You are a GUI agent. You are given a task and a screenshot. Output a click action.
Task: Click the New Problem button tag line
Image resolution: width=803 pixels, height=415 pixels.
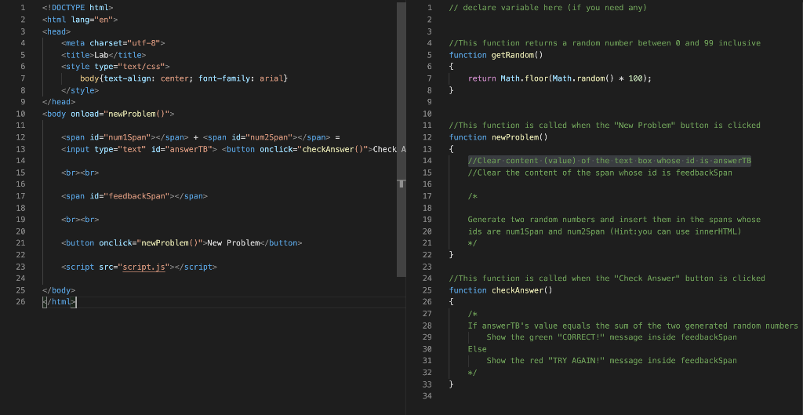pyautogui.click(x=181, y=243)
